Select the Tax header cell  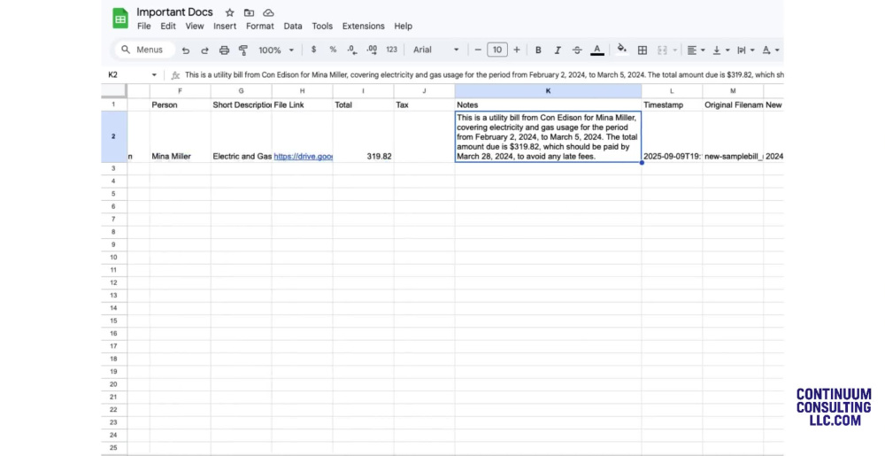coord(424,104)
